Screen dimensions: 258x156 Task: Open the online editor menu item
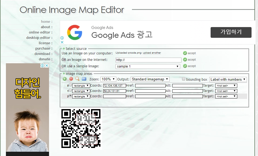point(41,32)
